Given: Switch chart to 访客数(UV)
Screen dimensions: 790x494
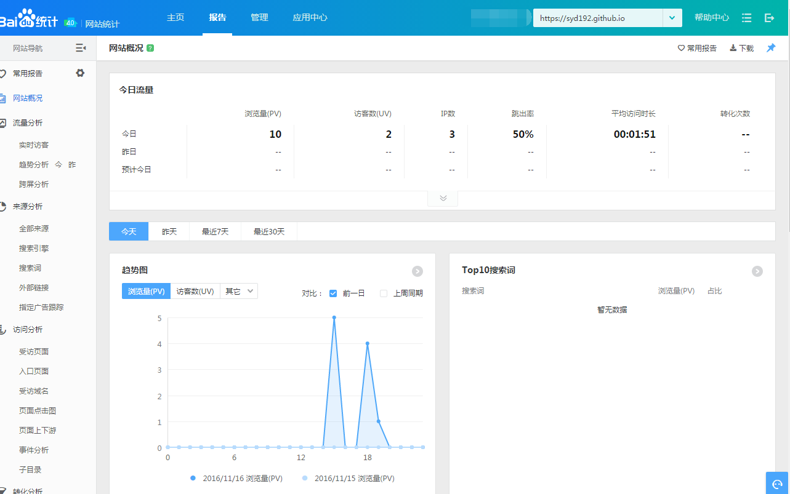Looking at the screenshot, I should [x=195, y=292].
